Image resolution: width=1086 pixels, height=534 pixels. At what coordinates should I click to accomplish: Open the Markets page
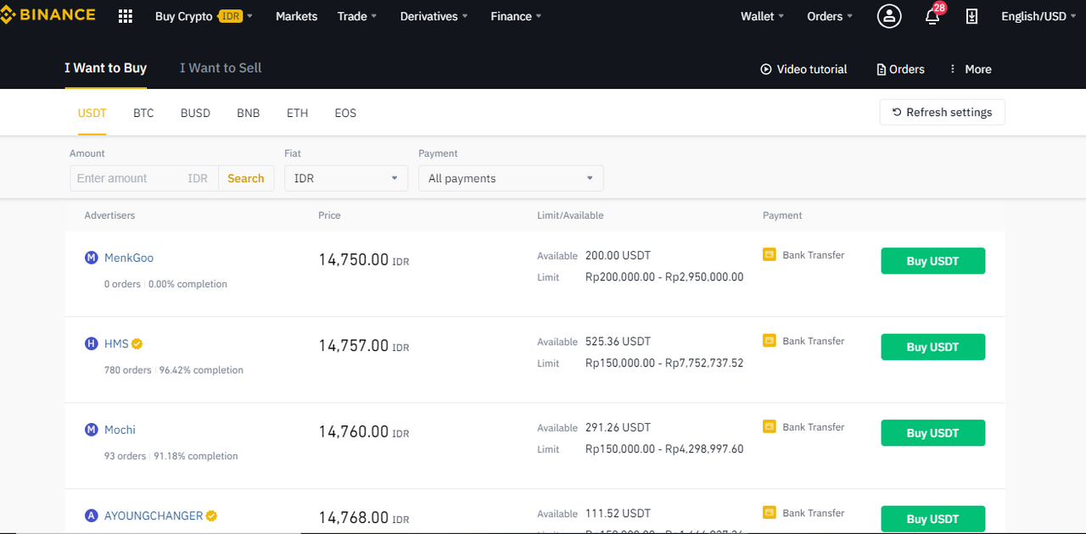[296, 16]
